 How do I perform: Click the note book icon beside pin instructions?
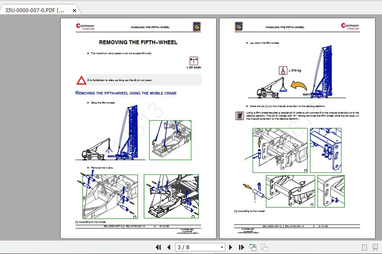240,116
